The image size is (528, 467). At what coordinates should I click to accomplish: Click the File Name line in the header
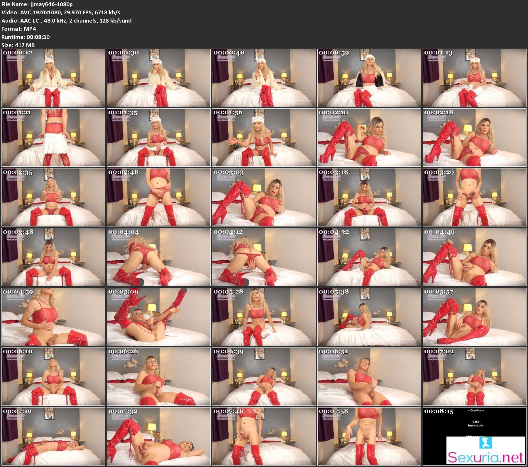(37, 4)
